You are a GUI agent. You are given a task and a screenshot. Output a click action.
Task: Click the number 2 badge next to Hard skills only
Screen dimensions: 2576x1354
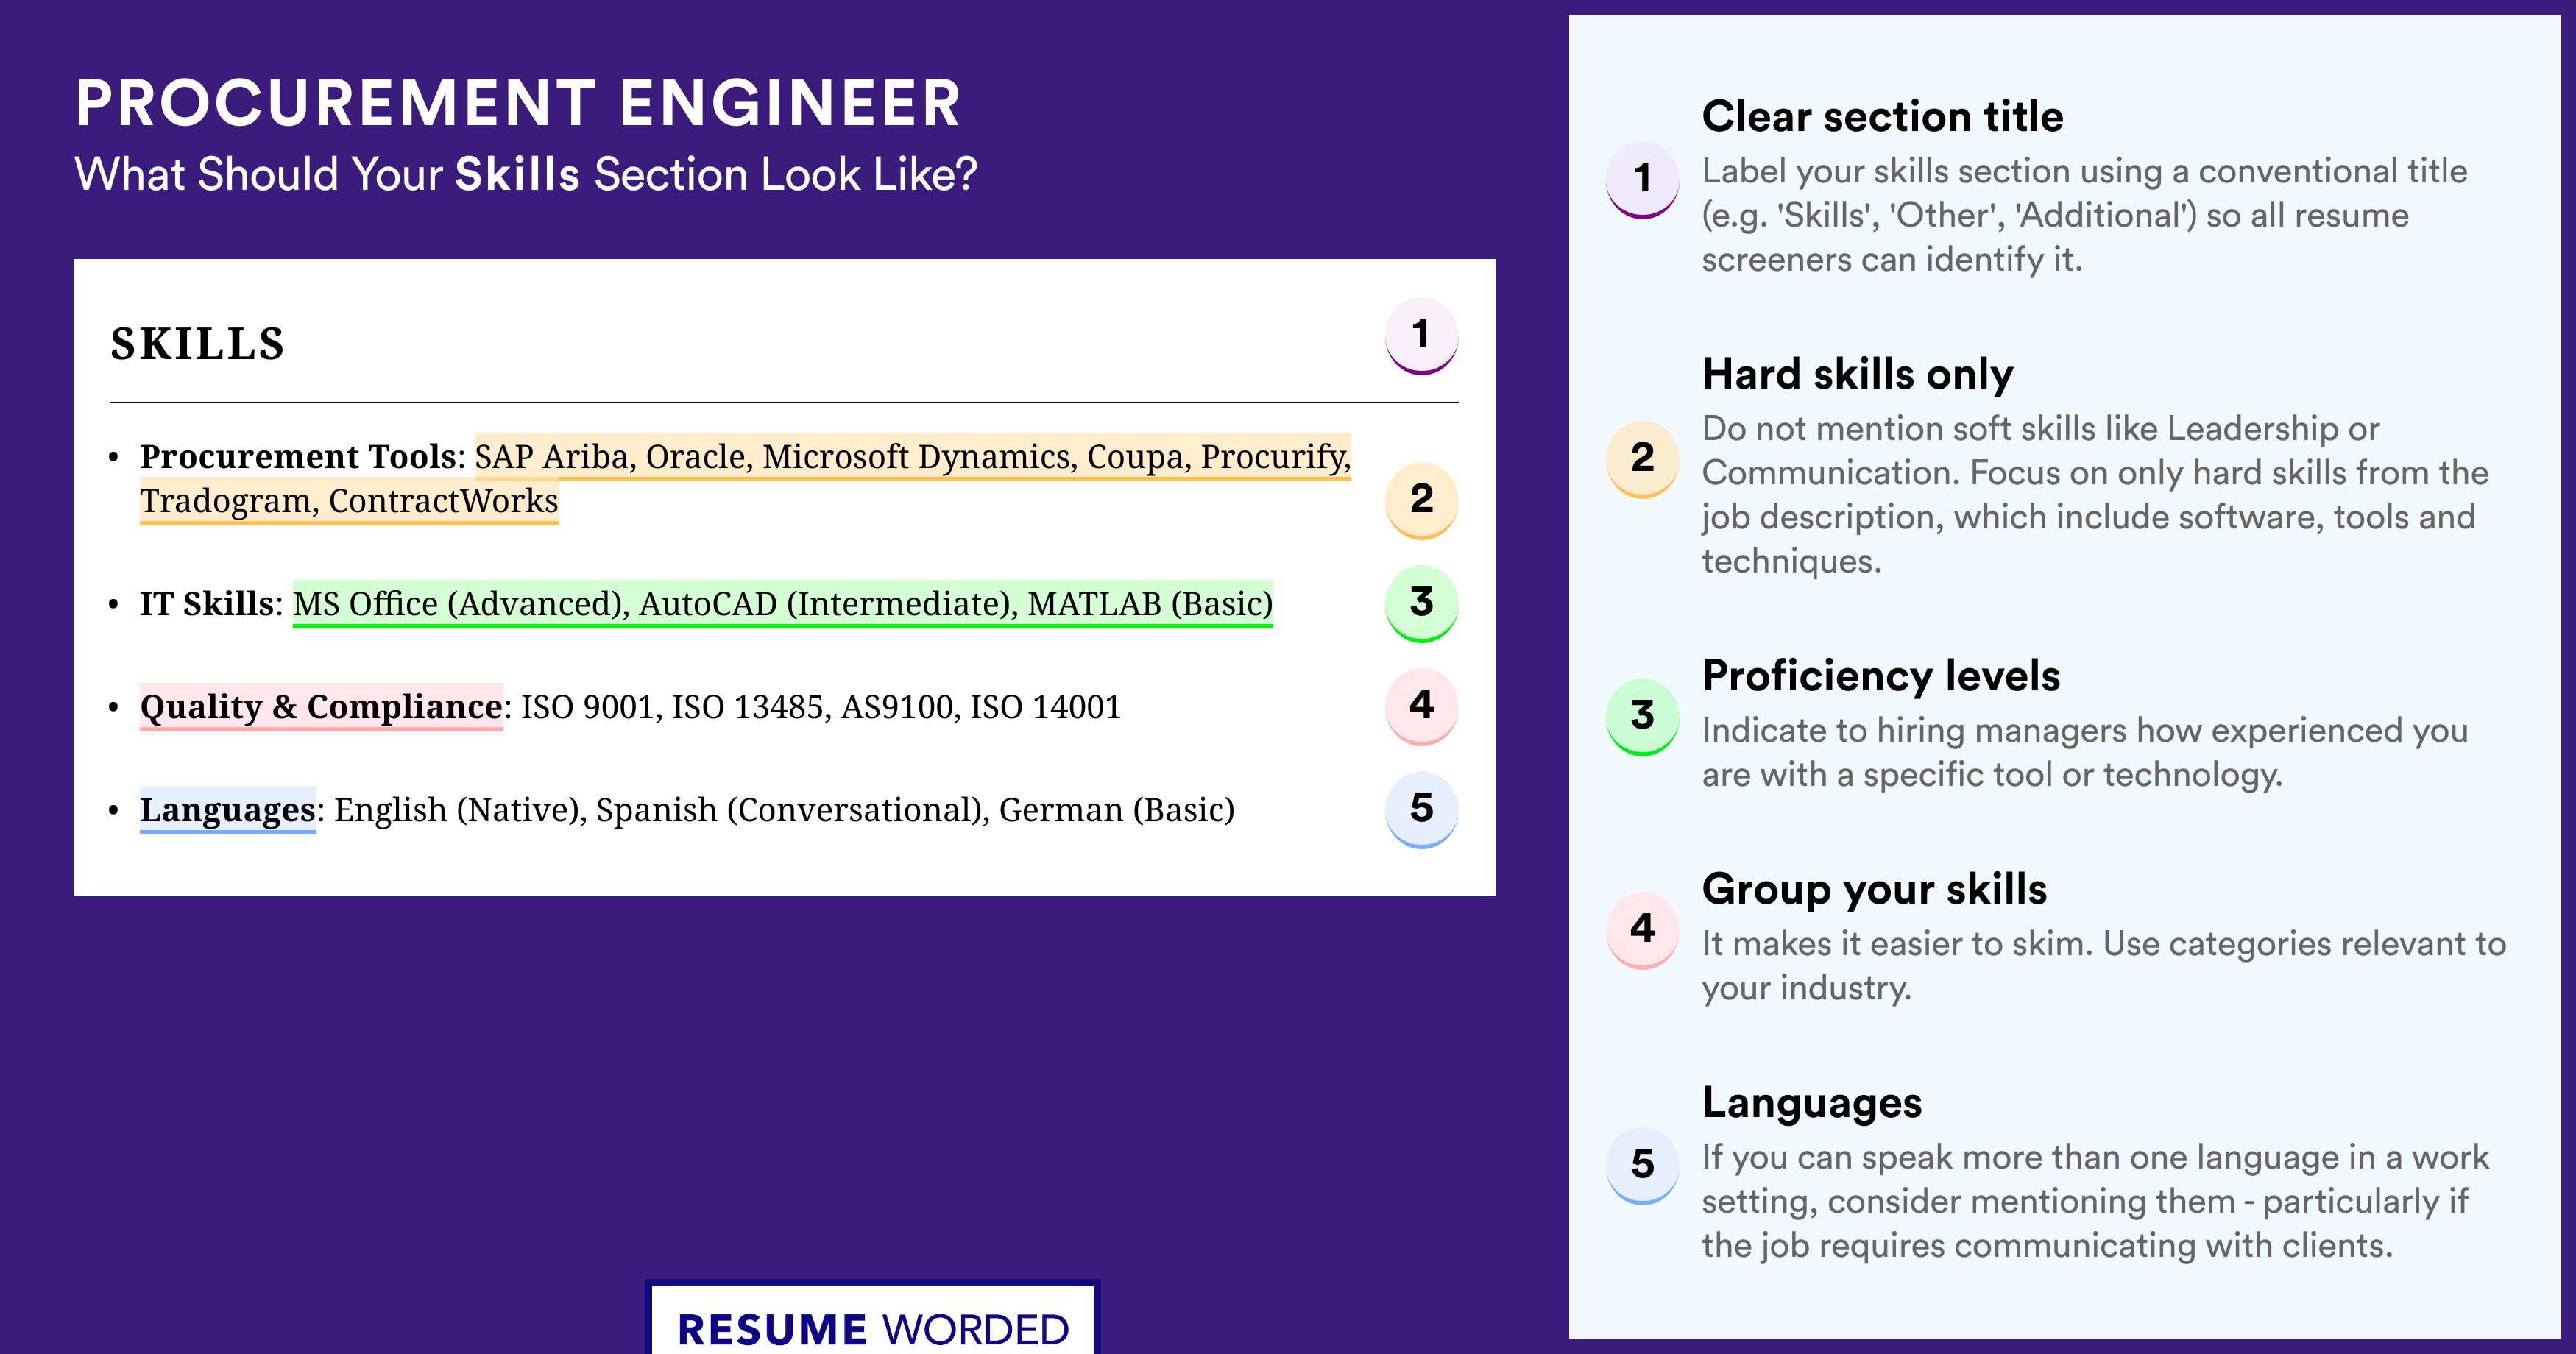[x=1642, y=459]
